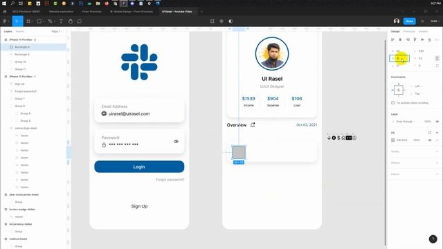Image resolution: width=443 pixels, height=249 pixels.
Task: Open the Page 1 dropdown
Action: tap(57, 31)
